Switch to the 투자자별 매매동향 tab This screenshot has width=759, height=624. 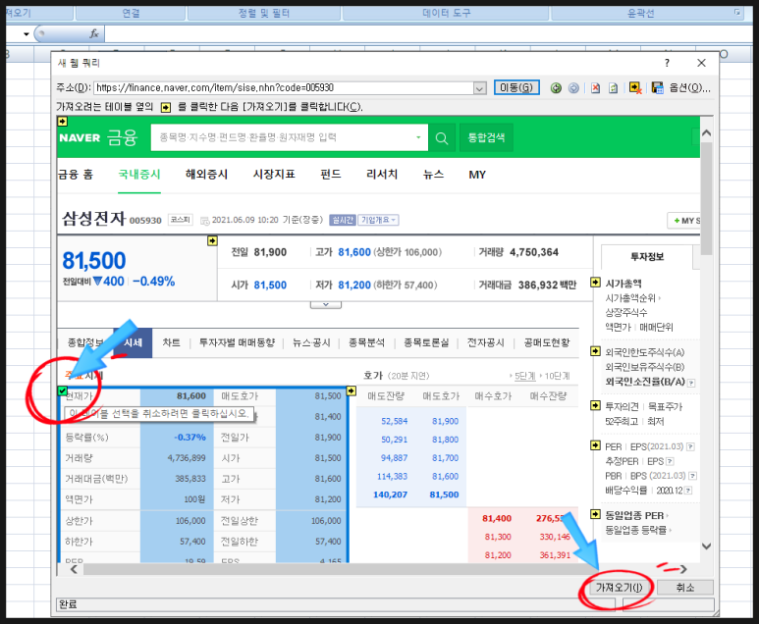tap(238, 343)
